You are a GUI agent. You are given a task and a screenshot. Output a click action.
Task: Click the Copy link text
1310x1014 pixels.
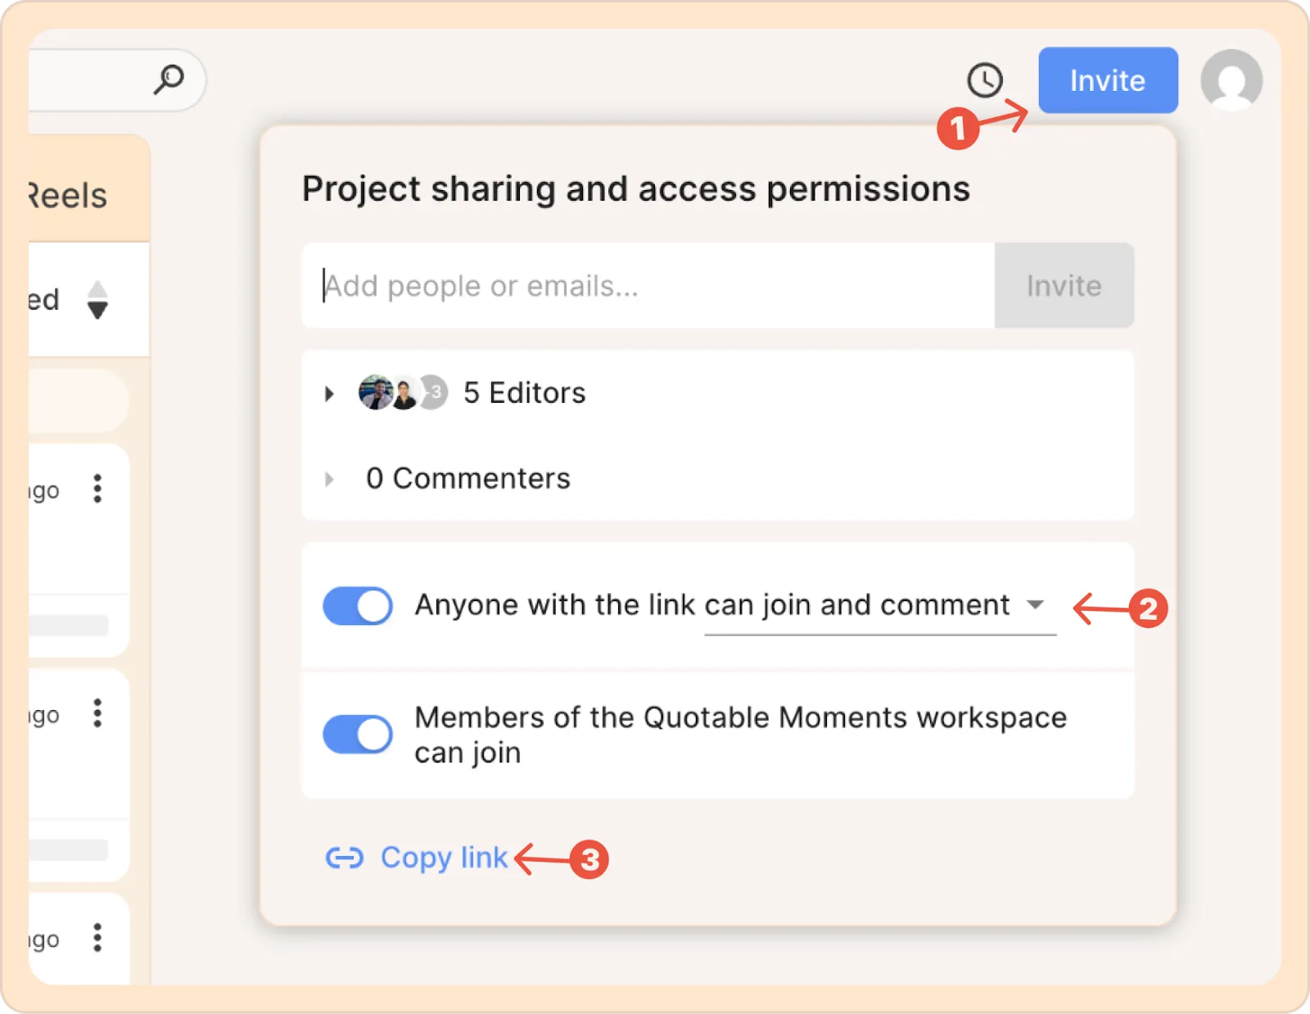(444, 858)
